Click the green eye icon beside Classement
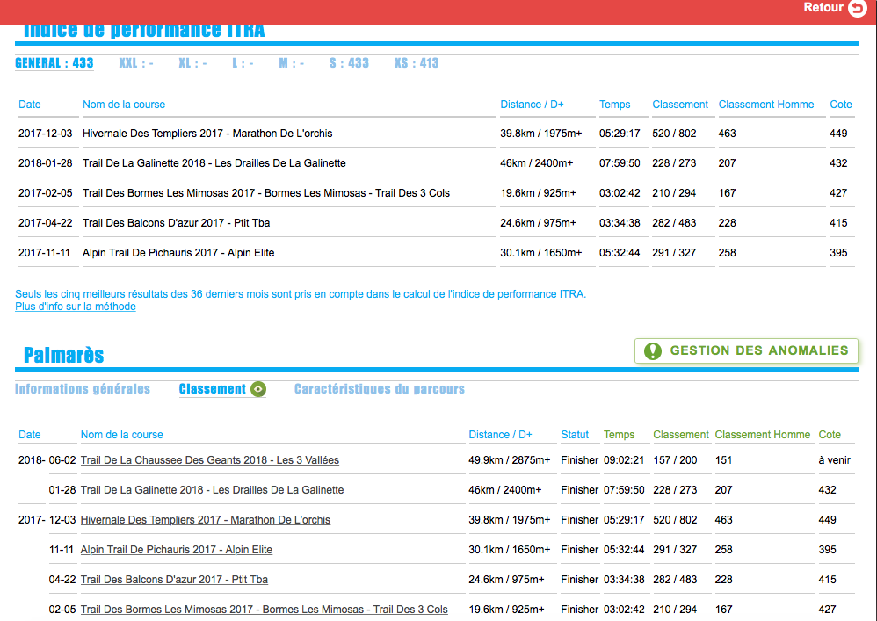Image resolution: width=877 pixels, height=621 pixels. [x=258, y=389]
